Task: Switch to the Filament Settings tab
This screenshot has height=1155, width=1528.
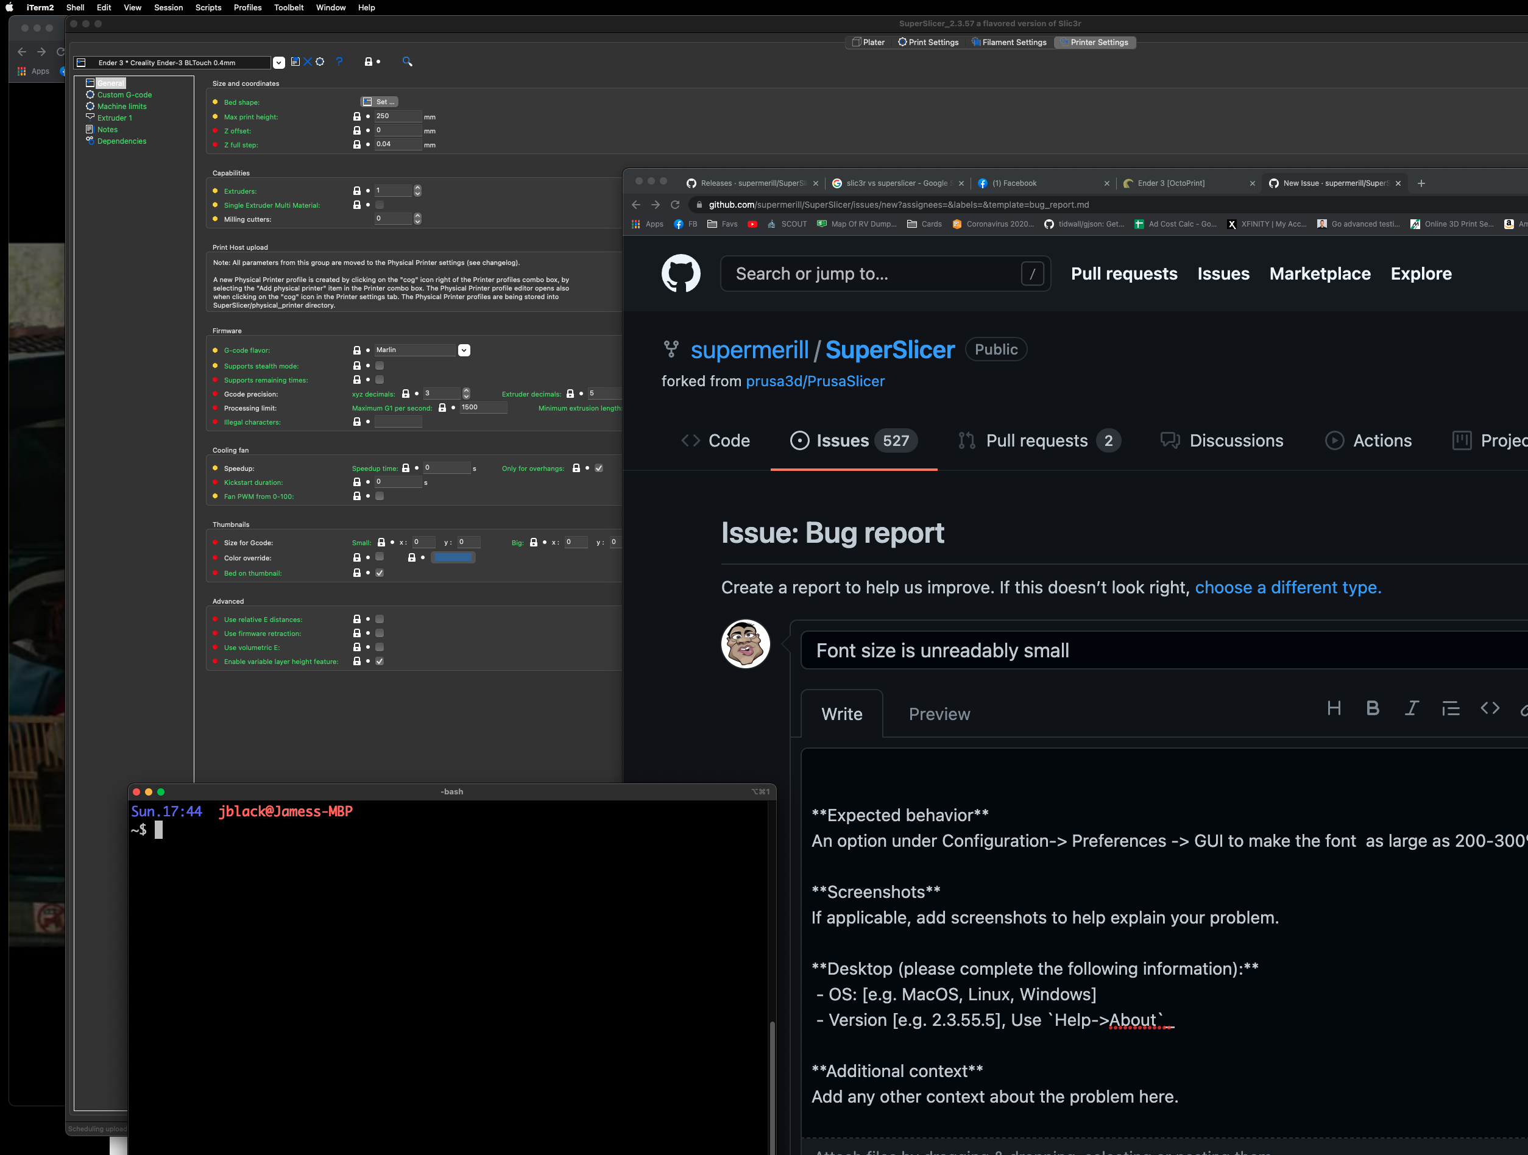Action: point(1010,42)
